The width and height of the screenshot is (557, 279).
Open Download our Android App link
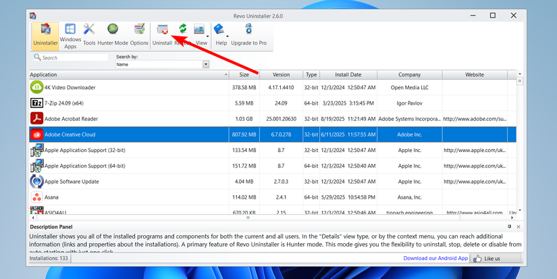pos(435,258)
